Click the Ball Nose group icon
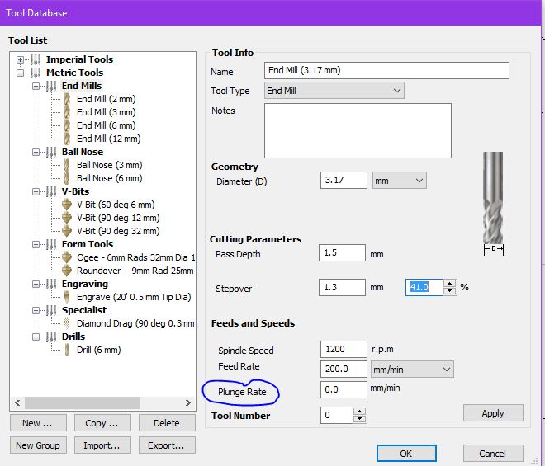 point(51,152)
